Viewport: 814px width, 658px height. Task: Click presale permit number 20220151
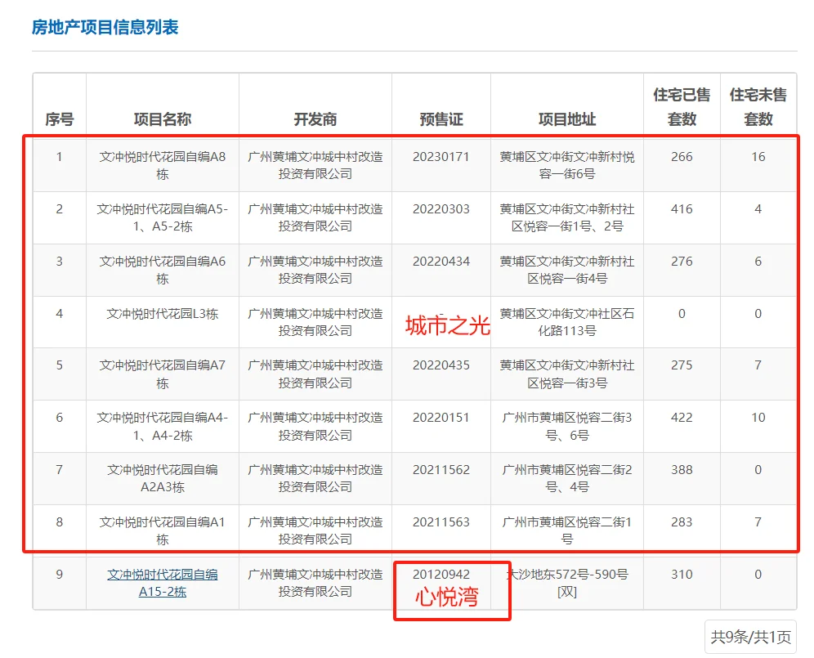(x=441, y=418)
